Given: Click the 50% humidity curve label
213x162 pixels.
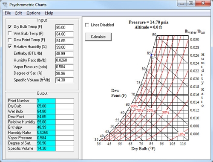Looking at the screenshot, I should 150,110.
